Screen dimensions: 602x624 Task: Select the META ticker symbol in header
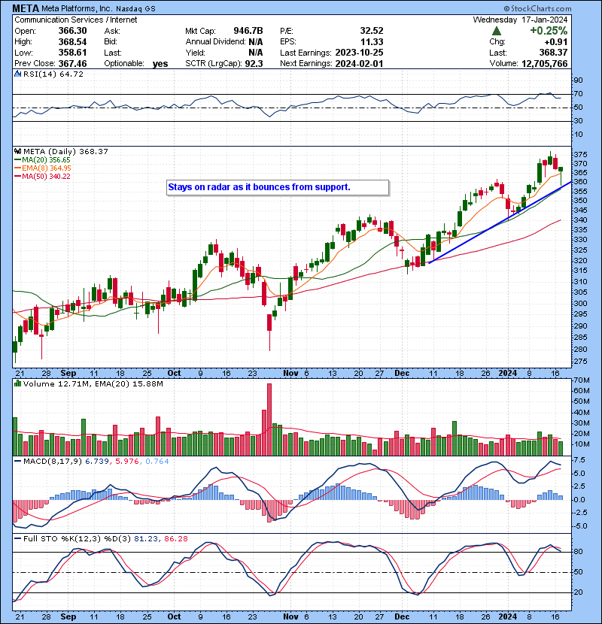pos(26,8)
